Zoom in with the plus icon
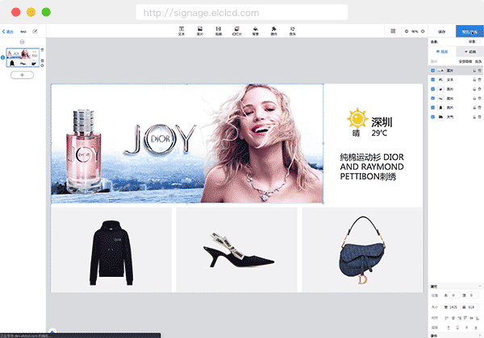The image size is (484, 338). [x=423, y=31]
